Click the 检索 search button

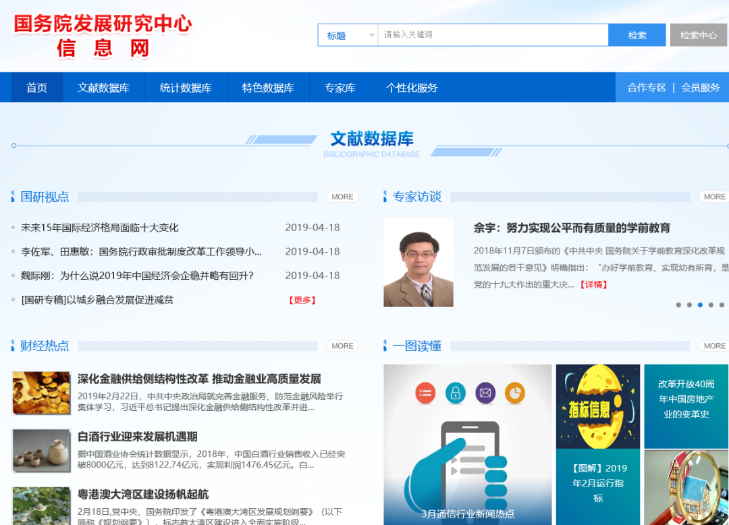coord(637,34)
